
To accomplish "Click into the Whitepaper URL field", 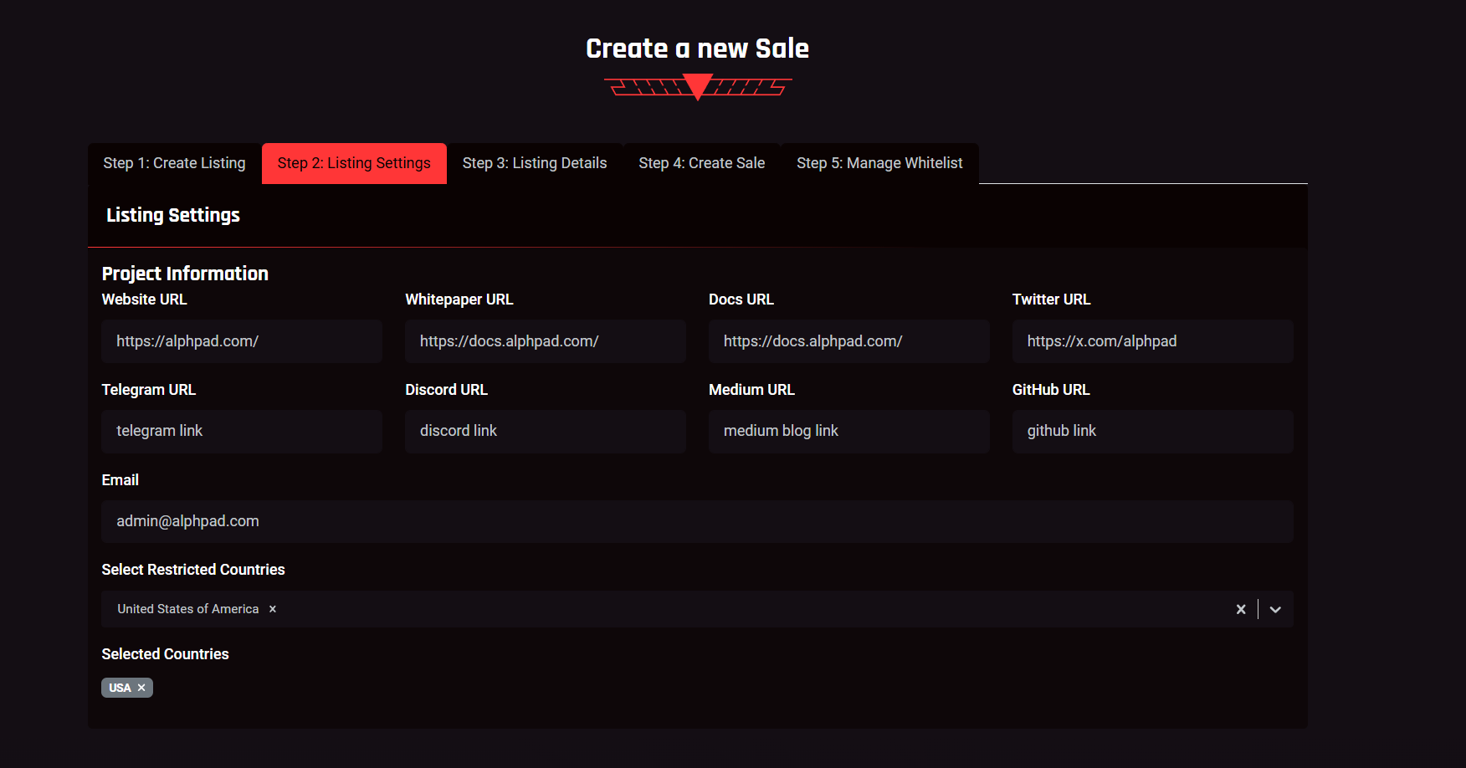I will (546, 341).
